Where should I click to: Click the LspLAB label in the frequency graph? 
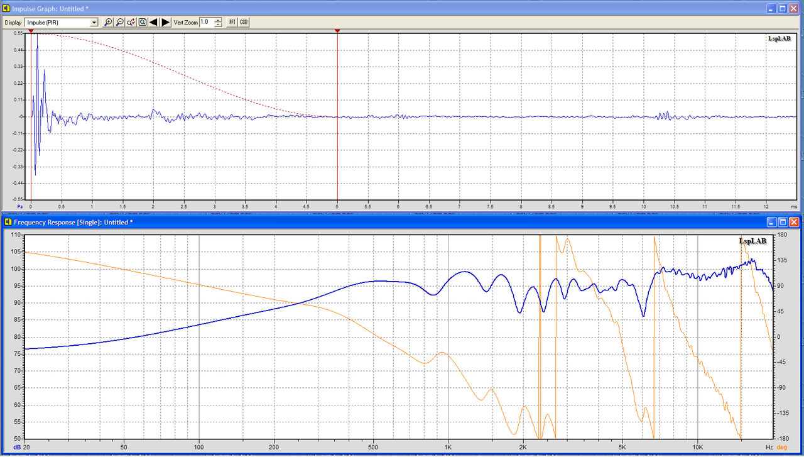tap(752, 241)
